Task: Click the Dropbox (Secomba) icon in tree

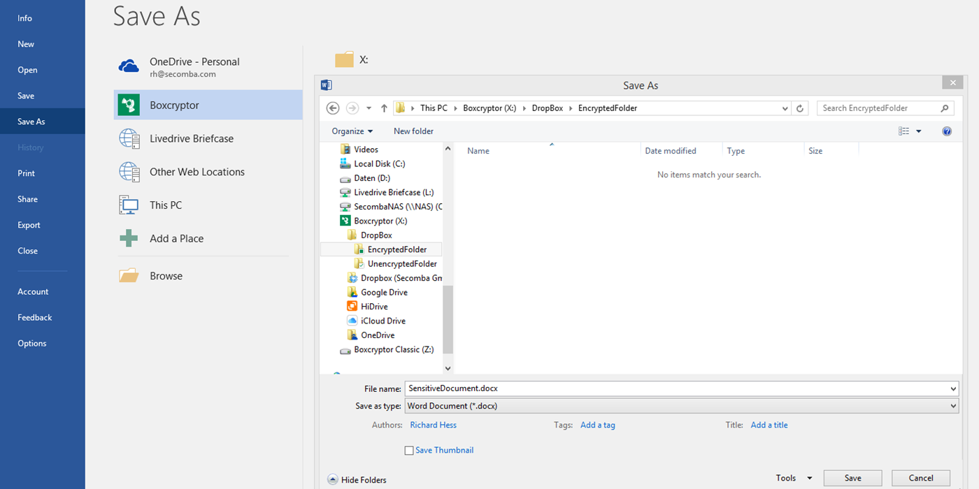Action: pos(352,278)
